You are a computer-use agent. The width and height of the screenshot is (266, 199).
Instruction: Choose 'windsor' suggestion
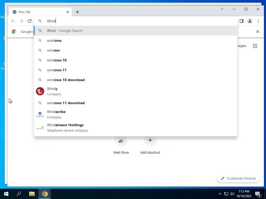pyautogui.click(x=136, y=50)
